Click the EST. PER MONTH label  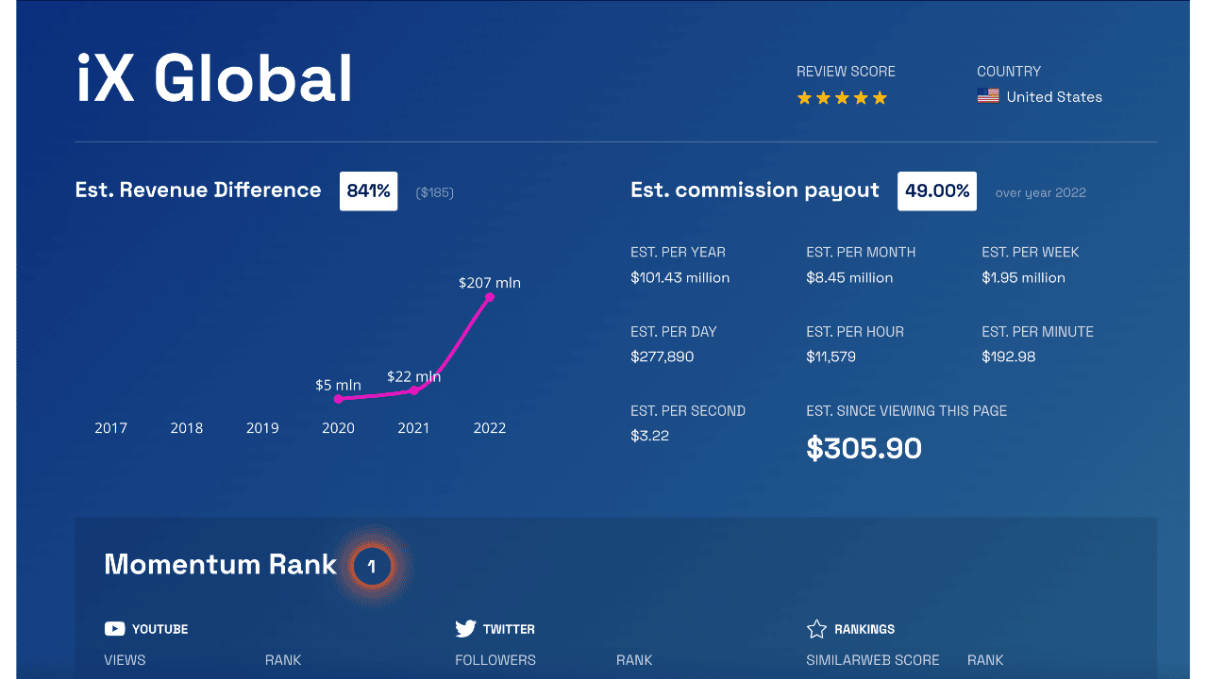point(861,253)
